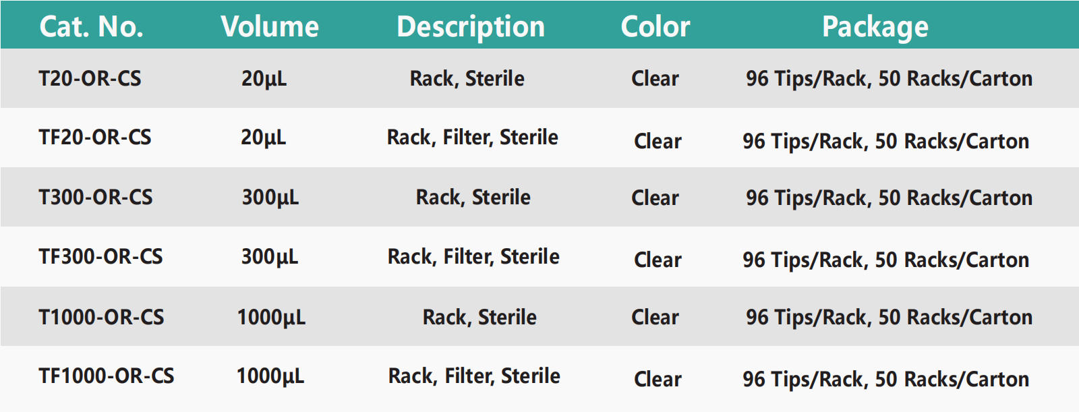
Task: Click the Clear color cell for T20-OR-CS
Action: pyautogui.click(x=655, y=79)
